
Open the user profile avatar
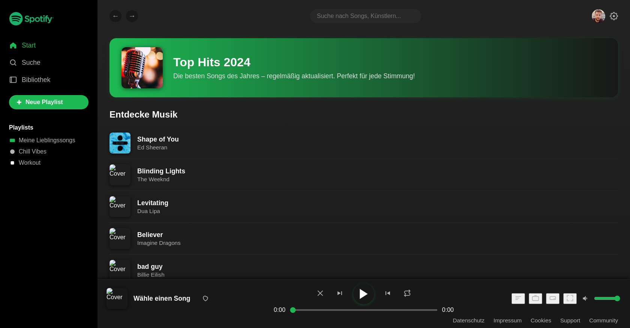(598, 16)
